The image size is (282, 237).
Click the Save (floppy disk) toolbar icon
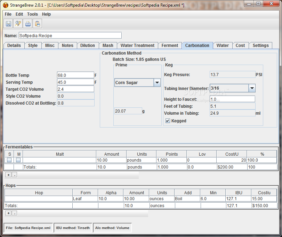click(8, 24)
